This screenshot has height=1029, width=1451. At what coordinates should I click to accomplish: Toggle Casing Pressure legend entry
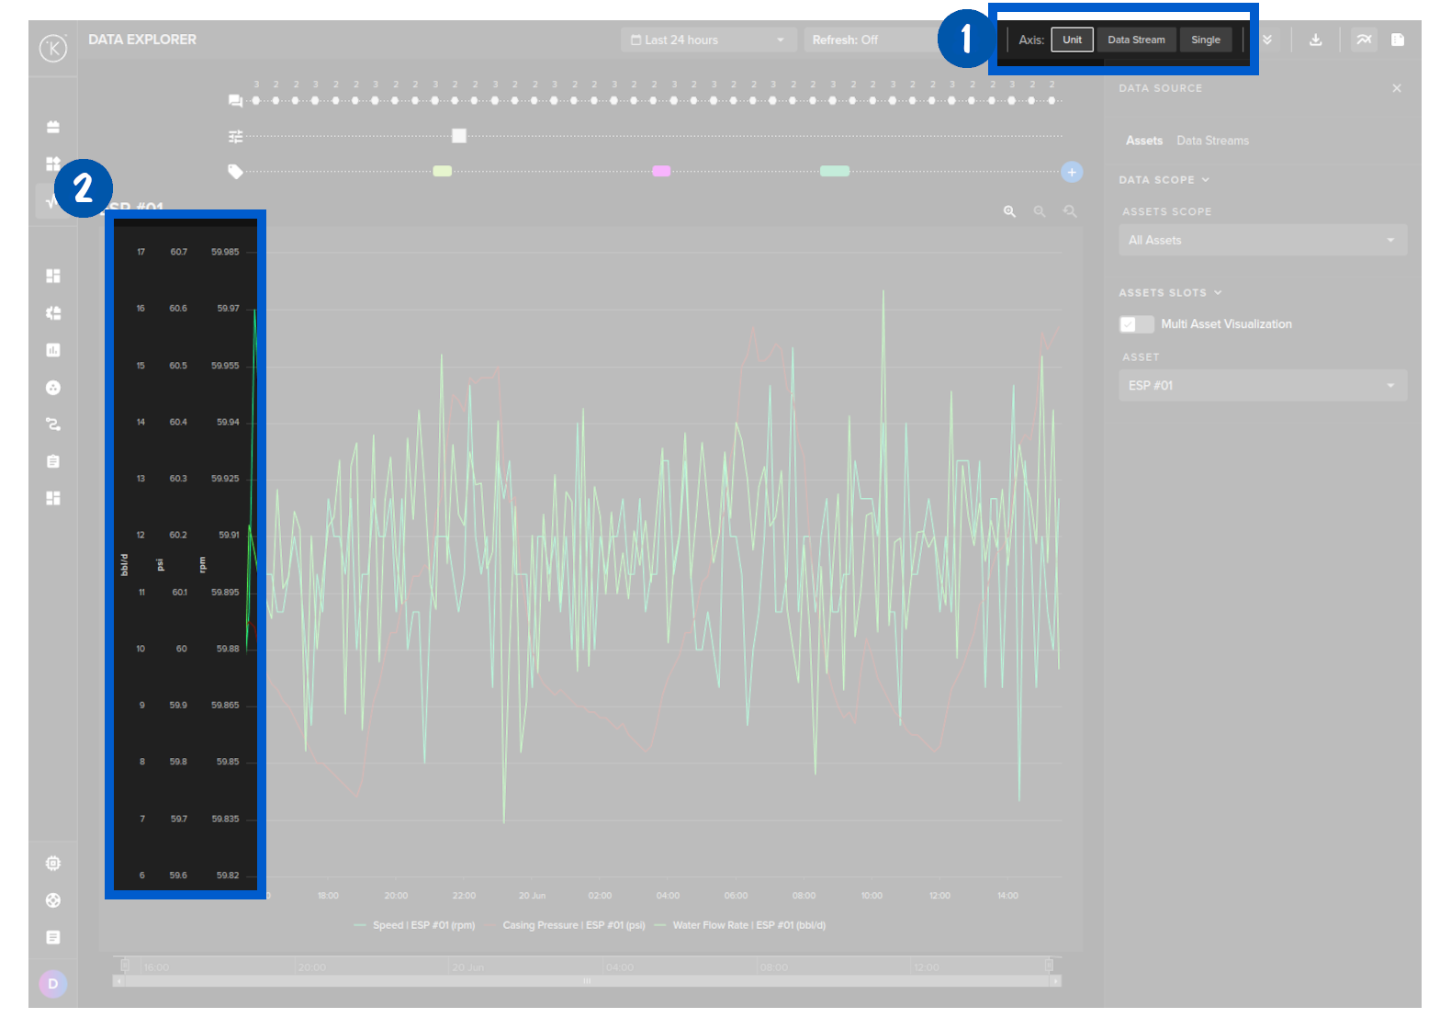[x=573, y=925]
